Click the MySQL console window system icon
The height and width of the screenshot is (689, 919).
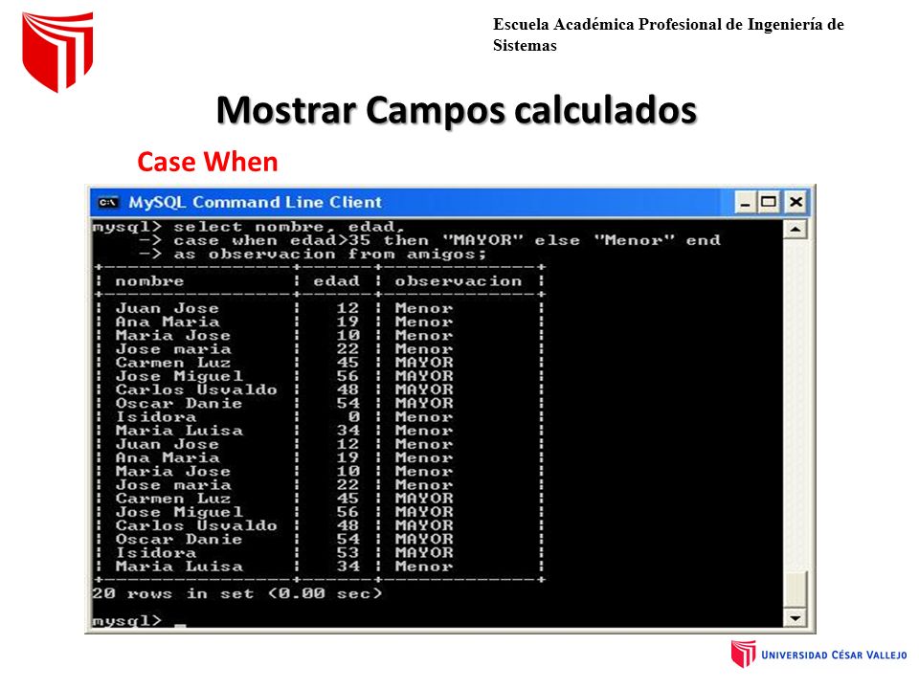pos(108,202)
